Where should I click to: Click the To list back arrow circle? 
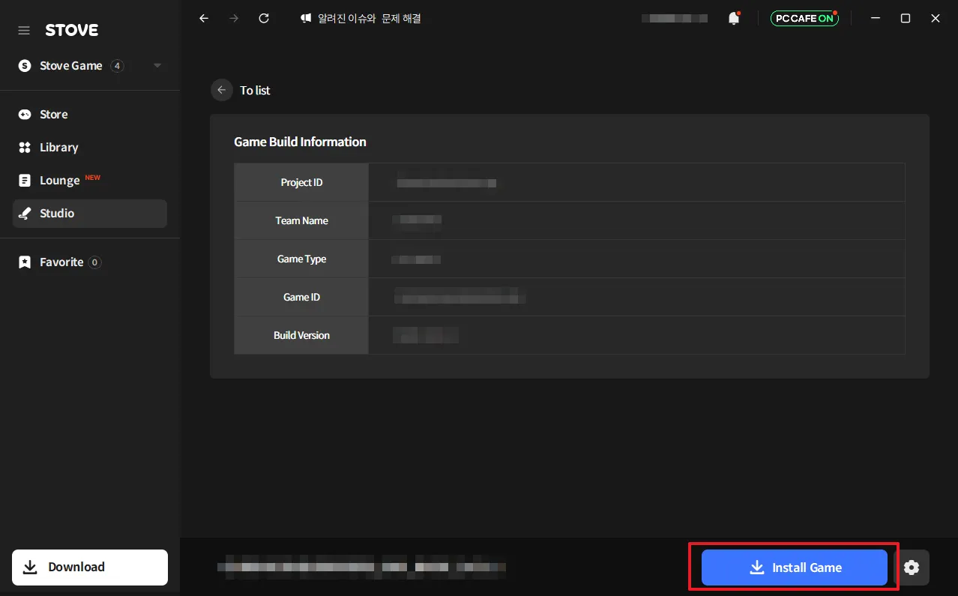tap(221, 90)
